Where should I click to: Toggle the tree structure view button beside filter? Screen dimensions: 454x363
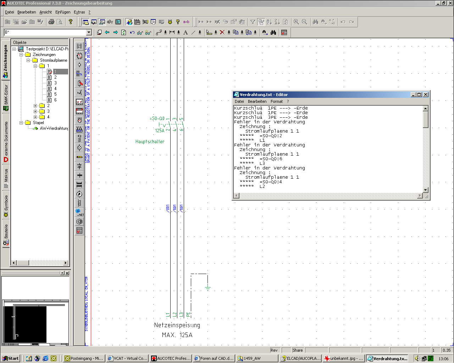pos(261,22)
